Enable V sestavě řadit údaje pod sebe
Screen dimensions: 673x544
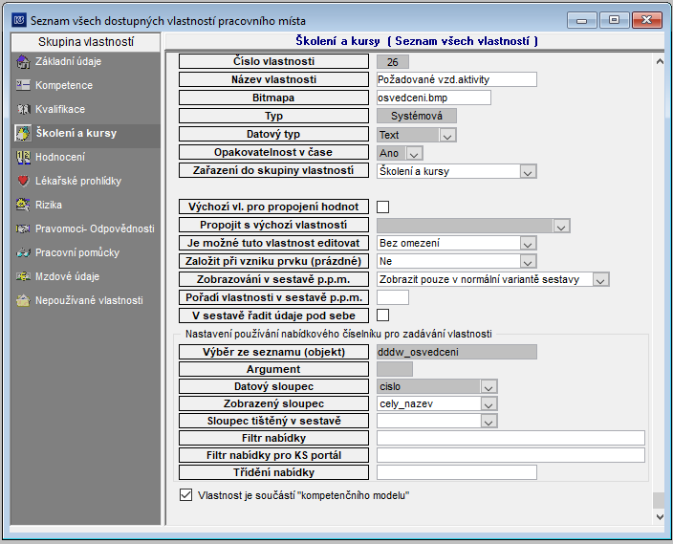(382, 316)
